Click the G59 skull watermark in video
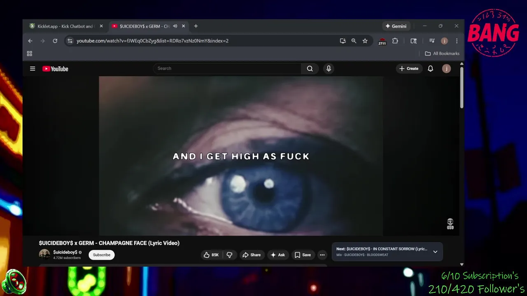 click(450, 224)
